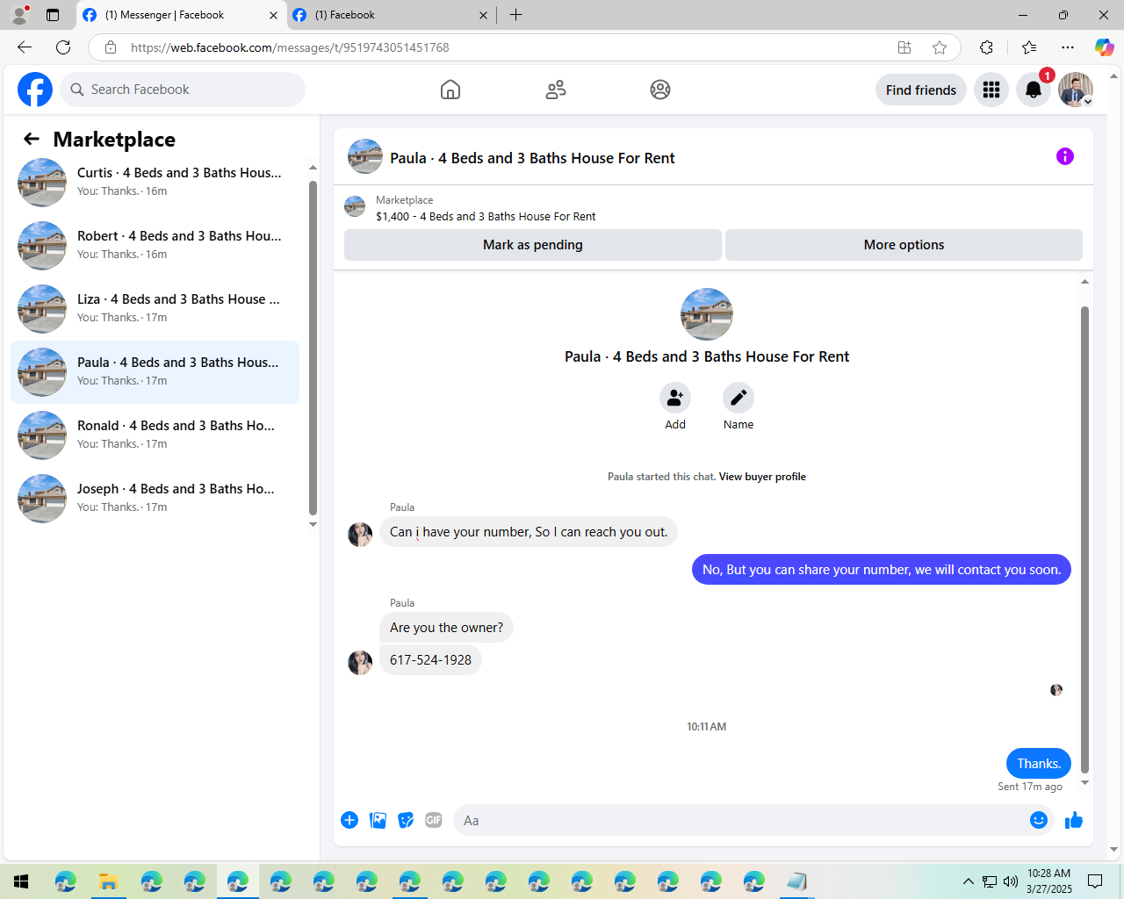Viewport: 1124px width, 899px height.
Task: Open the Curtis conversation
Action: click(x=155, y=183)
